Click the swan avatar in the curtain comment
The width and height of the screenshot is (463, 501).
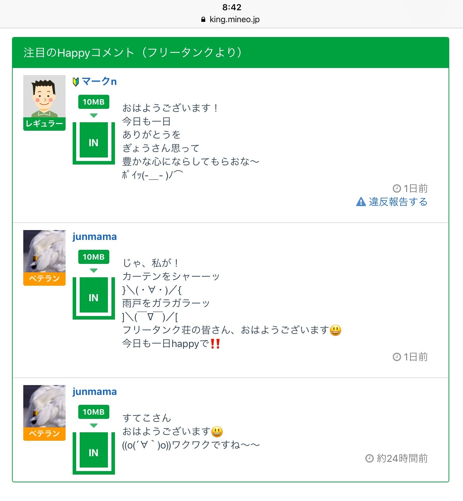click(44, 251)
